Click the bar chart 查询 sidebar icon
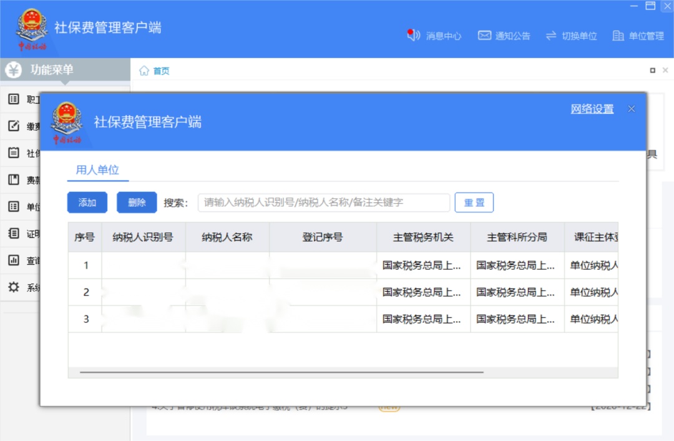The width and height of the screenshot is (674, 441). pos(14,260)
